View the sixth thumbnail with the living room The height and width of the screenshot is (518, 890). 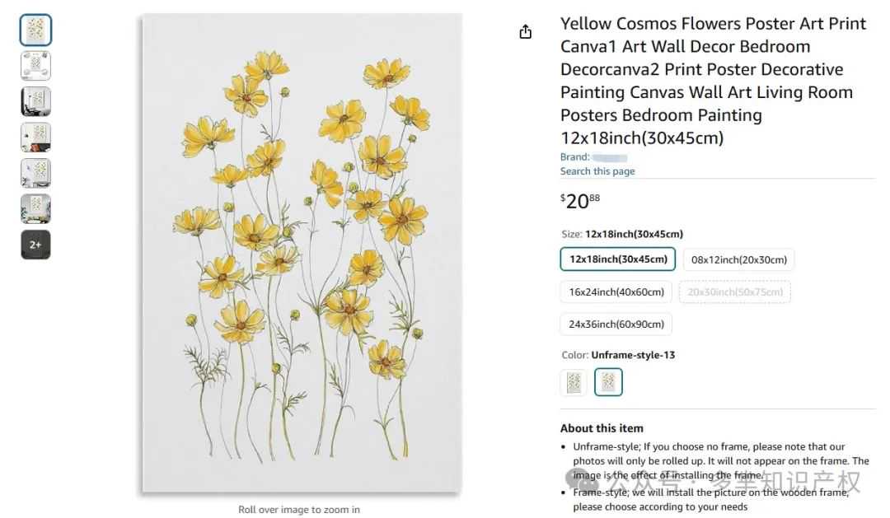click(35, 209)
